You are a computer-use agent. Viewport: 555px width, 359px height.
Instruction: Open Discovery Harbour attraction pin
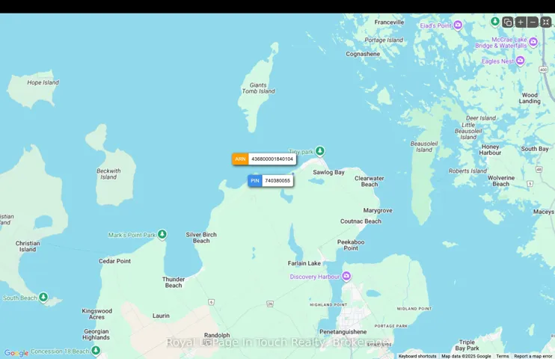[346, 276]
